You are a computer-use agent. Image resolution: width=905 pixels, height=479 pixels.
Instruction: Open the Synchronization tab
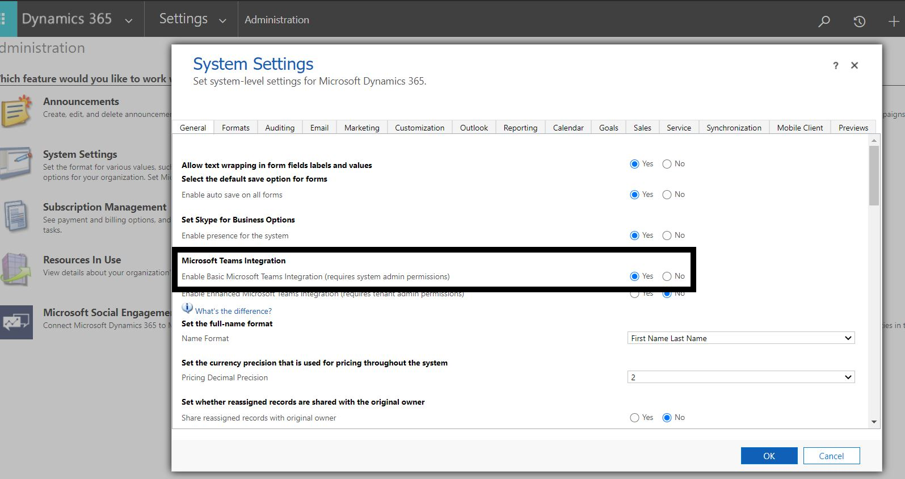(734, 128)
